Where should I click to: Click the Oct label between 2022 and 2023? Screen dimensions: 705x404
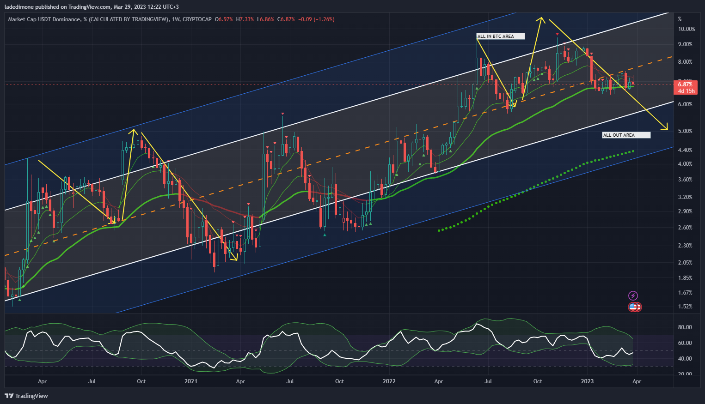click(538, 381)
